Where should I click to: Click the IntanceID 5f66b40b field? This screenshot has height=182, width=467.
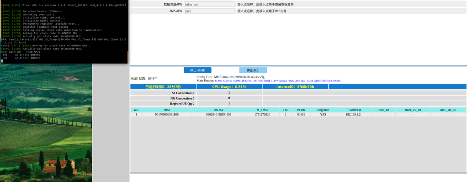[x=295, y=86]
